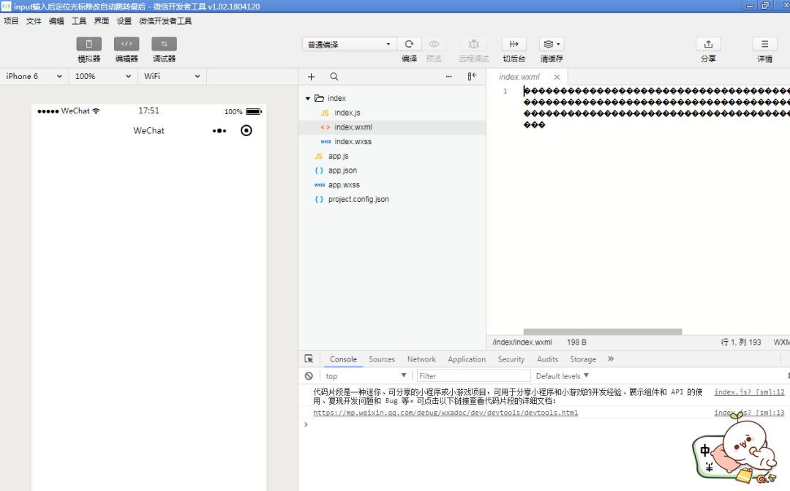Switch to the Network tab
Image resolution: width=790 pixels, height=491 pixels.
[421, 359]
